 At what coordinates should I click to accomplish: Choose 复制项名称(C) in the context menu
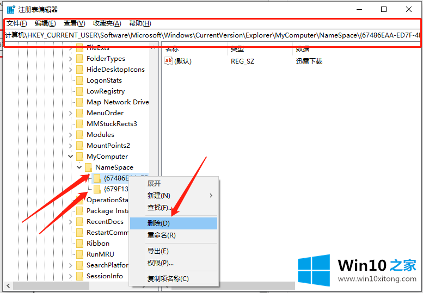coord(174,278)
